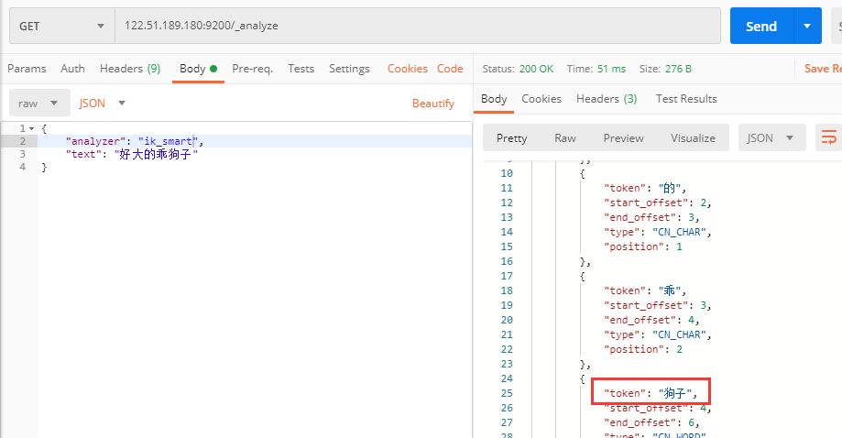This screenshot has width=842, height=438.
Task: Send the request
Action: pyautogui.click(x=760, y=26)
